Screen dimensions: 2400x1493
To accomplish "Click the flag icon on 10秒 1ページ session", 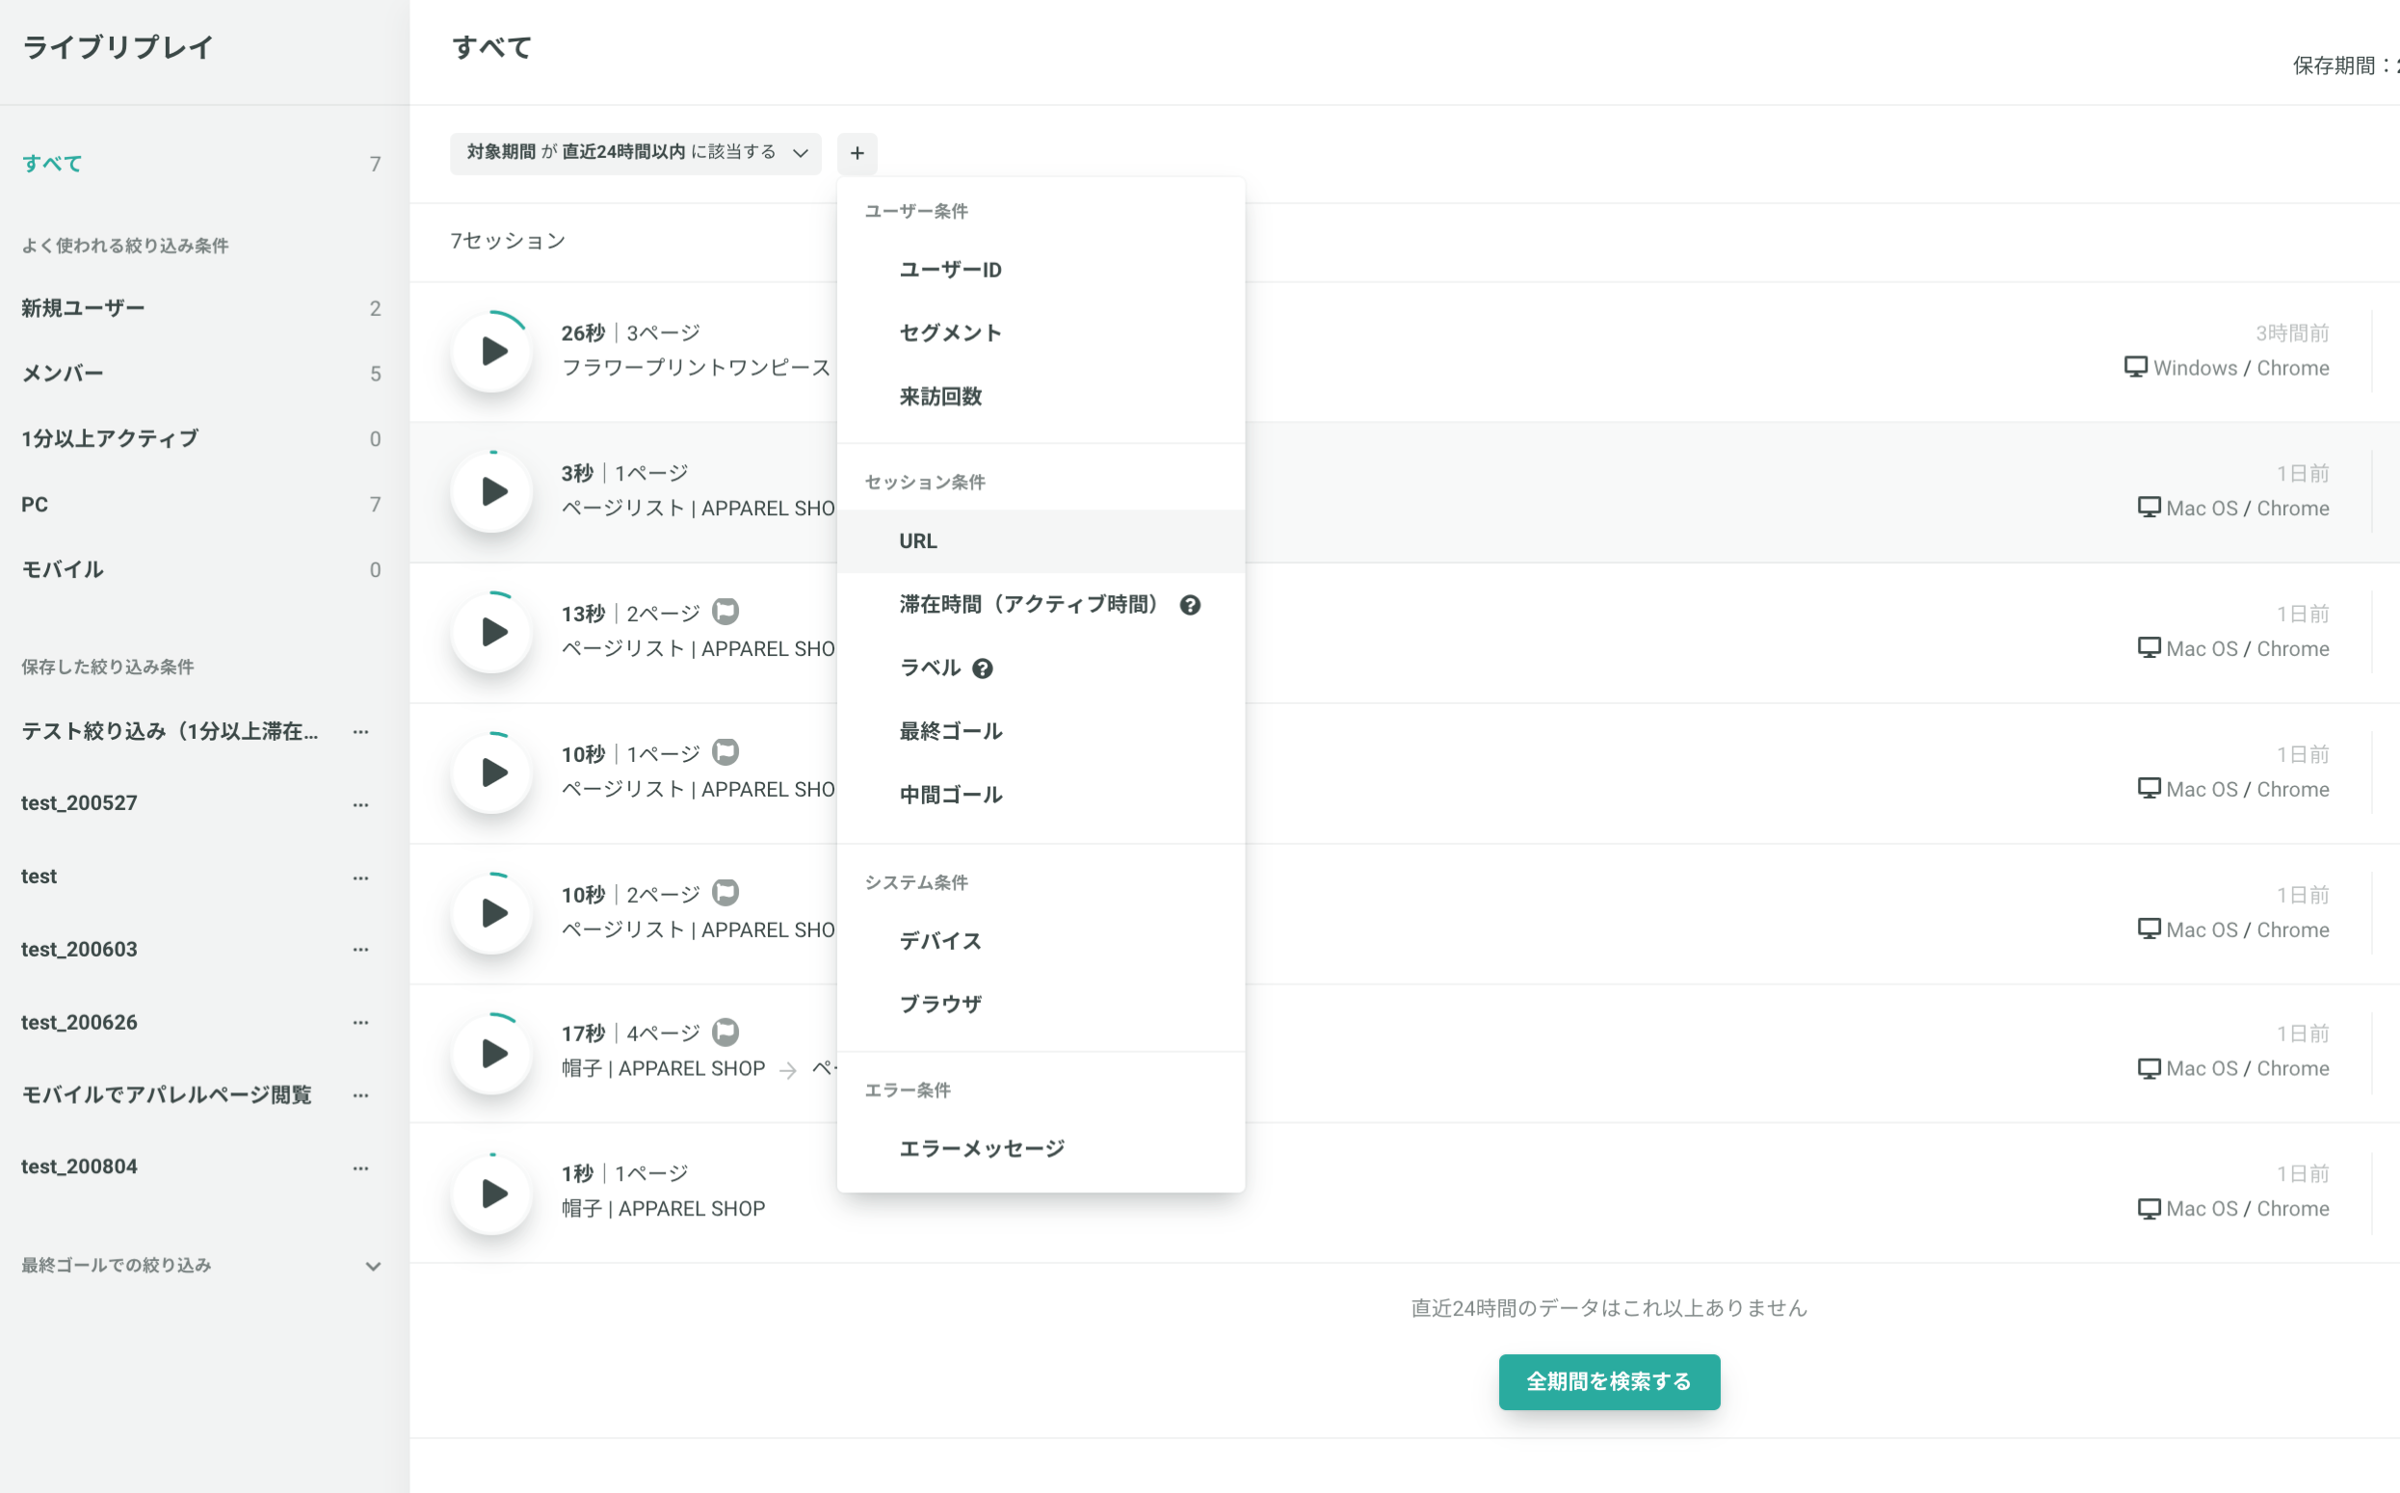I will tap(725, 752).
